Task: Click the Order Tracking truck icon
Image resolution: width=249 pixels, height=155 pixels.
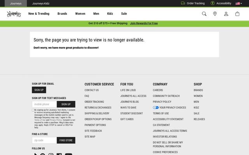Action: coord(183,3)
